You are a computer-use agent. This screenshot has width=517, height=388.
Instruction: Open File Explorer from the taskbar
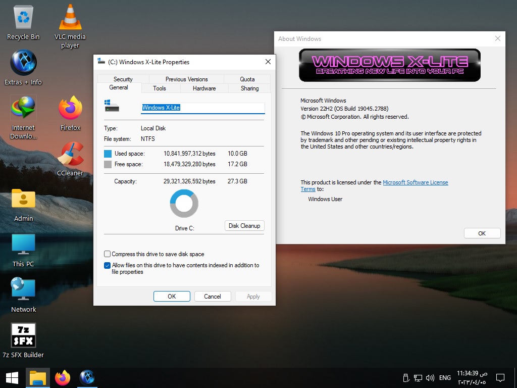click(x=37, y=378)
